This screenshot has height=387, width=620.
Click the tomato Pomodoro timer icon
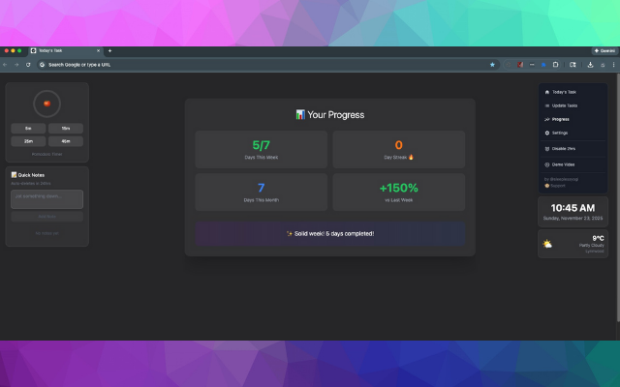[46, 104]
